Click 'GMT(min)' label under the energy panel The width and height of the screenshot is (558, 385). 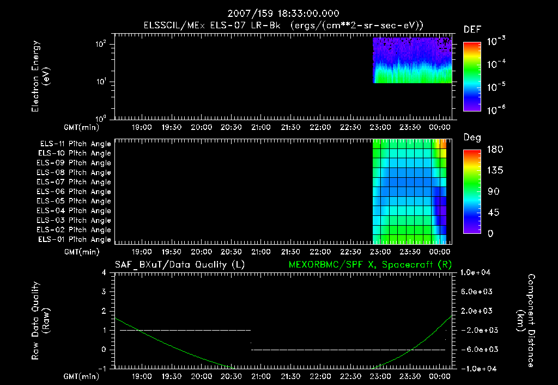tap(82, 127)
